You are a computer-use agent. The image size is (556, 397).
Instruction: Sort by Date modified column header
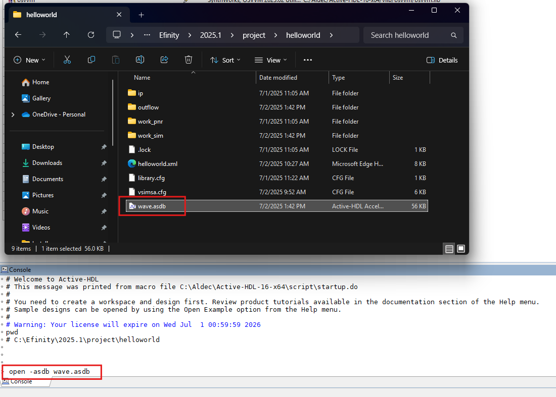pyautogui.click(x=279, y=78)
